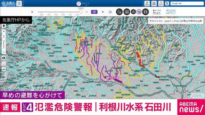Open the help question-mark icon
Image resolution: width=205 pixels, height=115 pixels.
point(161,4)
